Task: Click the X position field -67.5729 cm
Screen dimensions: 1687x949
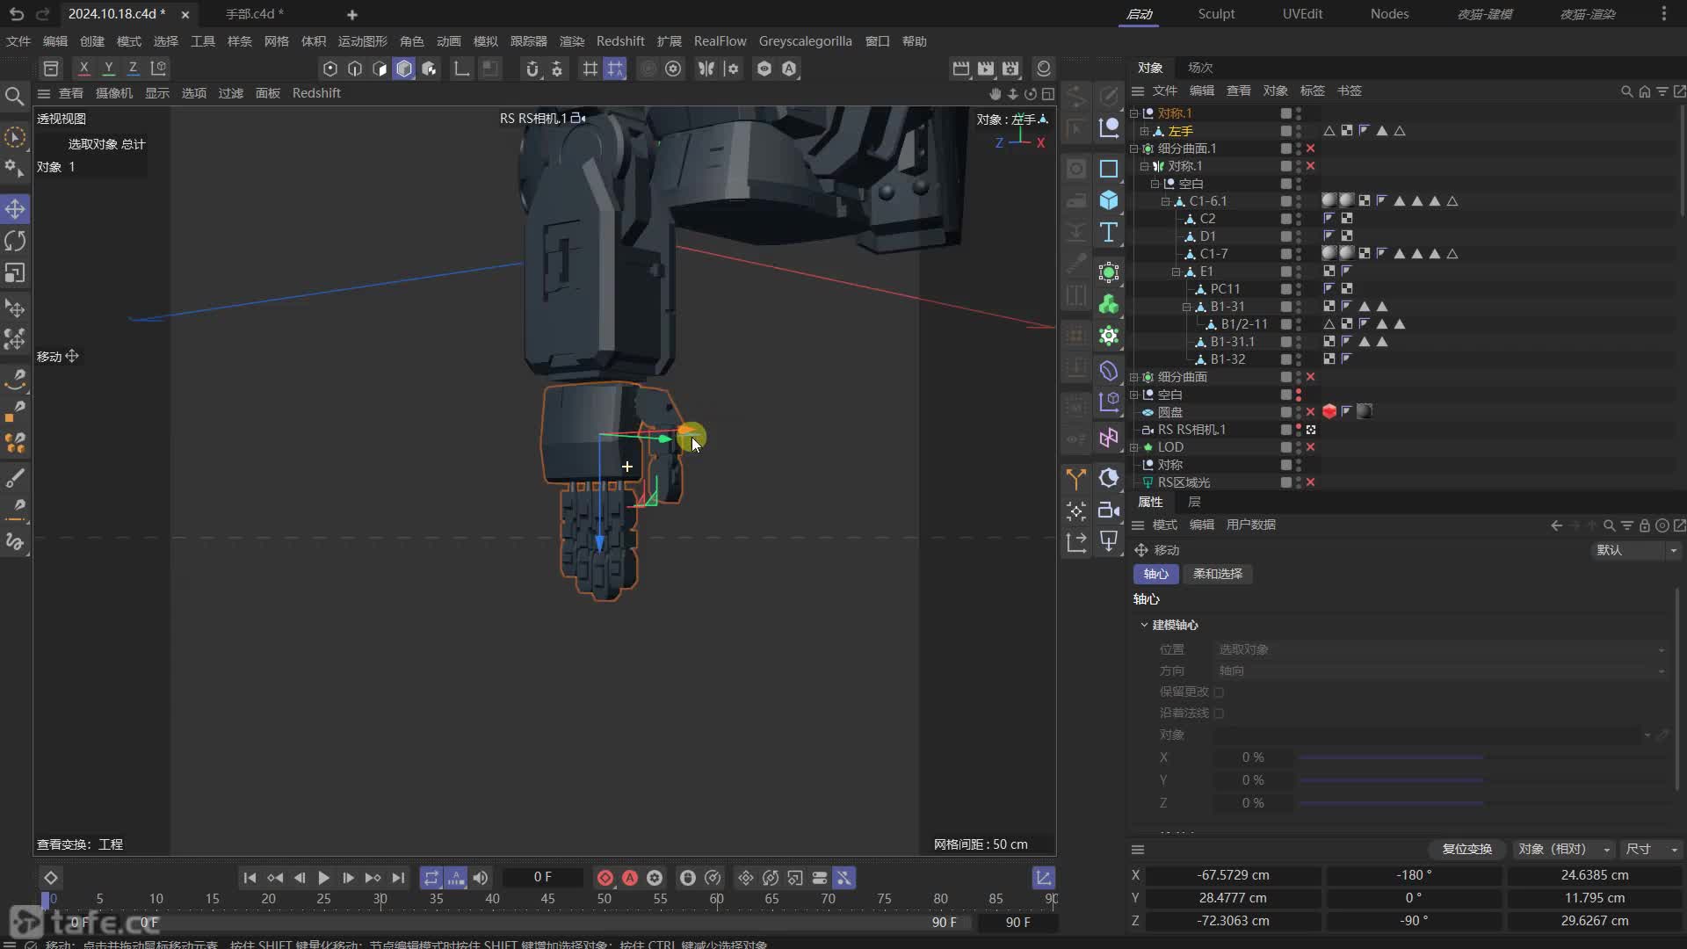Action: 1234,875
